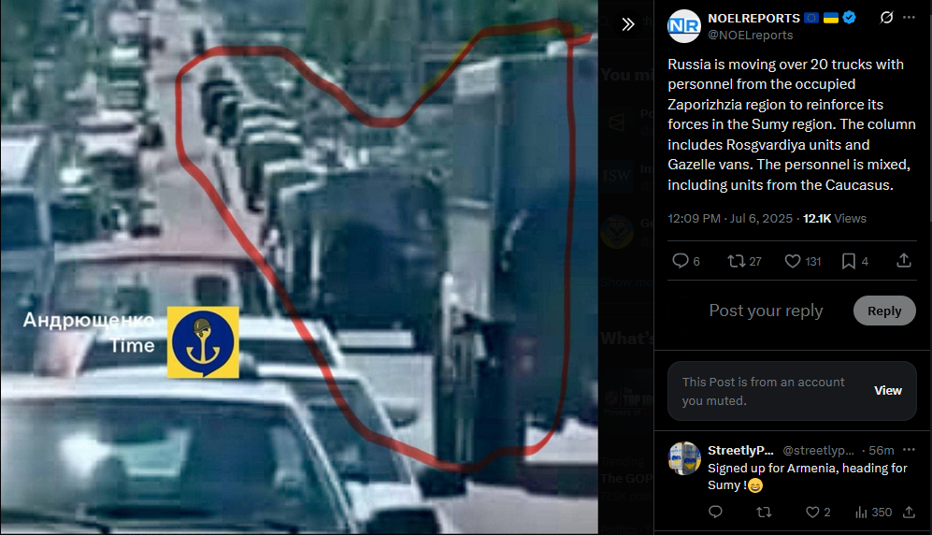This screenshot has width=932, height=535.
Task: Open the @NOELreports handle link
Action: 750,35
